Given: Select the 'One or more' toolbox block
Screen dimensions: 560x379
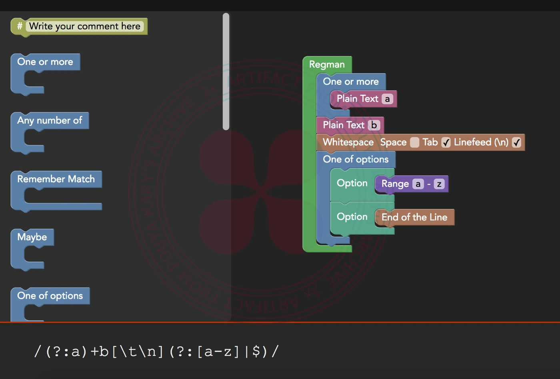Looking at the screenshot, I should pos(45,62).
